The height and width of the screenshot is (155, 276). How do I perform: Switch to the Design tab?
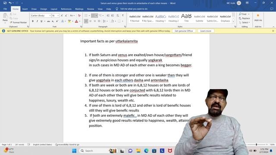pos(44,9)
